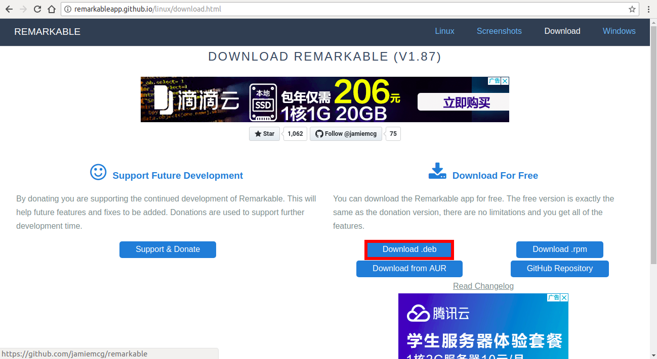Click the site info icon in address bar
This screenshot has width=657, height=359.
click(x=68, y=9)
